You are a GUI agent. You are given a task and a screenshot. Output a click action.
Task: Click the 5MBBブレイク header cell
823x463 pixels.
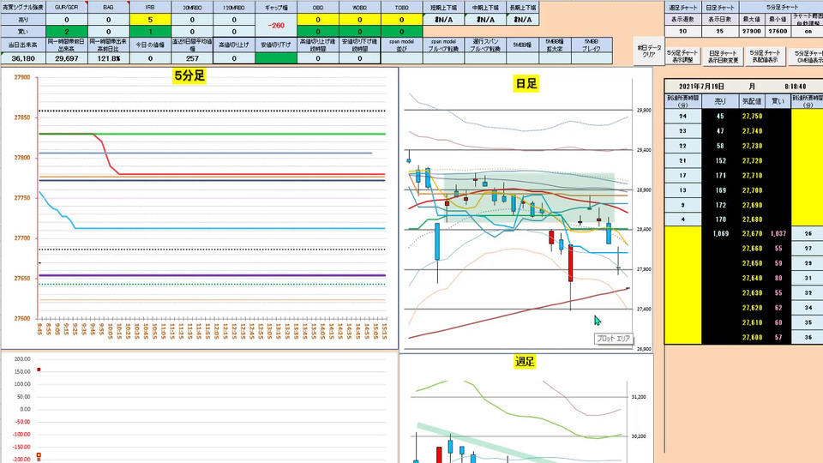[591, 45]
